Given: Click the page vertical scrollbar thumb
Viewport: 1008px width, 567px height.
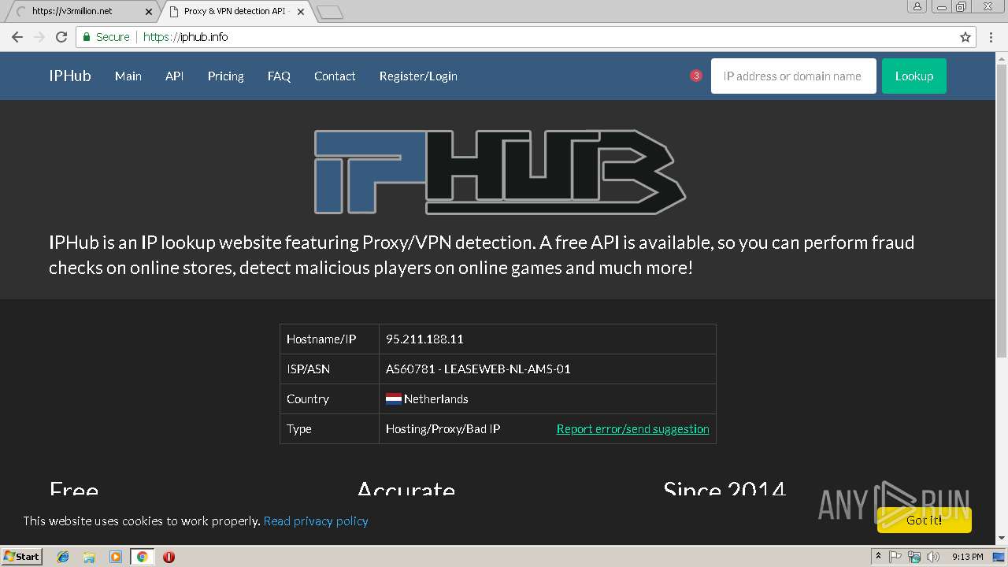Looking at the screenshot, I should click(x=1001, y=213).
